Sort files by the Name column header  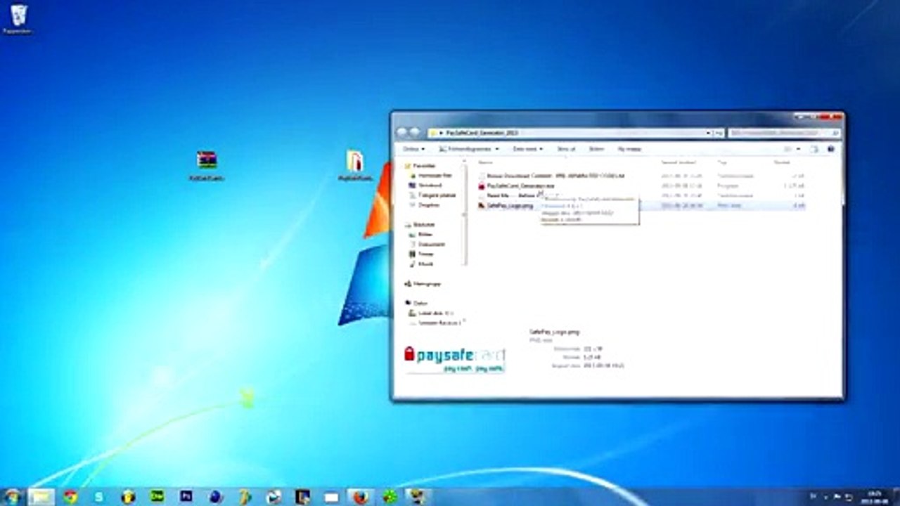(485, 162)
